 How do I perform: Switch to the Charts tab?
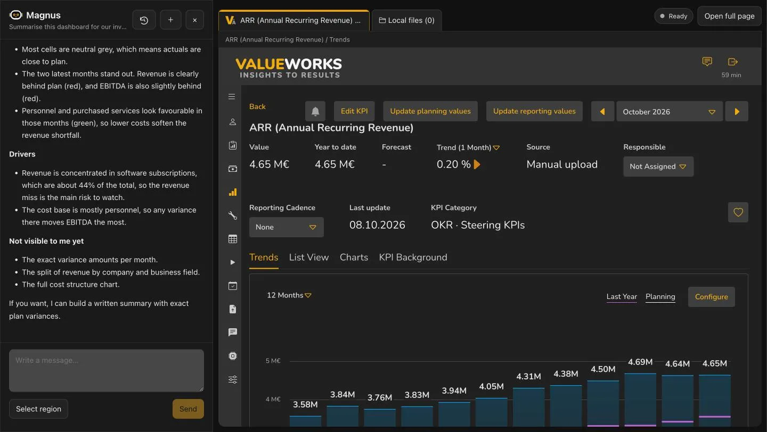(x=354, y=257)
